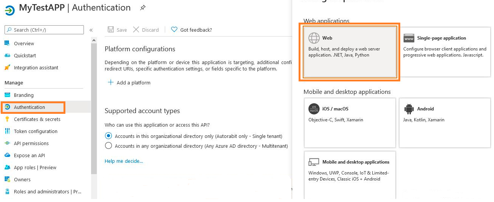The image size is (494, 202).
Task: Click the Discard X icon
Action: pyautogui.click(x=136, y=30)
